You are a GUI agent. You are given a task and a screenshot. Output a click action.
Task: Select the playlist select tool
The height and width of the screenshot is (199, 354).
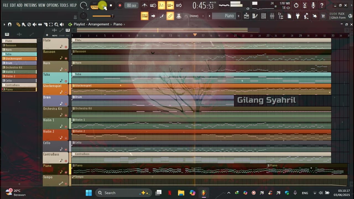pyautogui.click(x=51, y=25)
